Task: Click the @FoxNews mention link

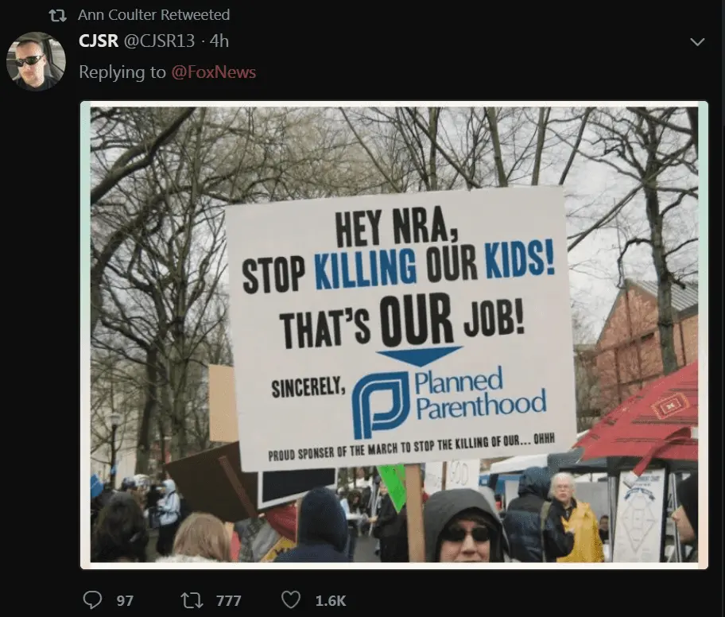Action: coord(213,72)
